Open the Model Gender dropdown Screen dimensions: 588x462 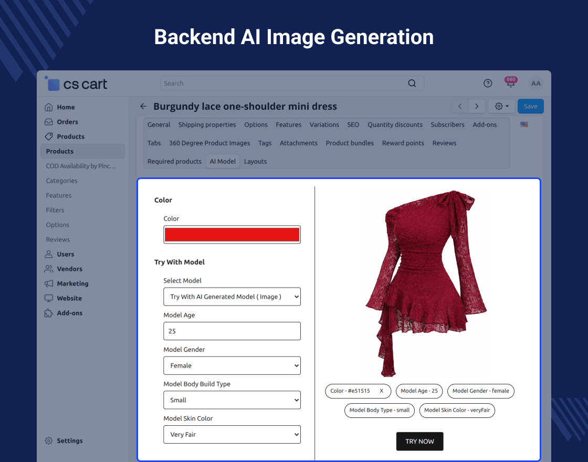[x=232, y=365]
